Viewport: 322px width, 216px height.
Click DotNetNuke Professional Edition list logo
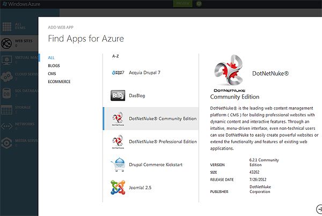pyautogui.click(x=118, y=141)
